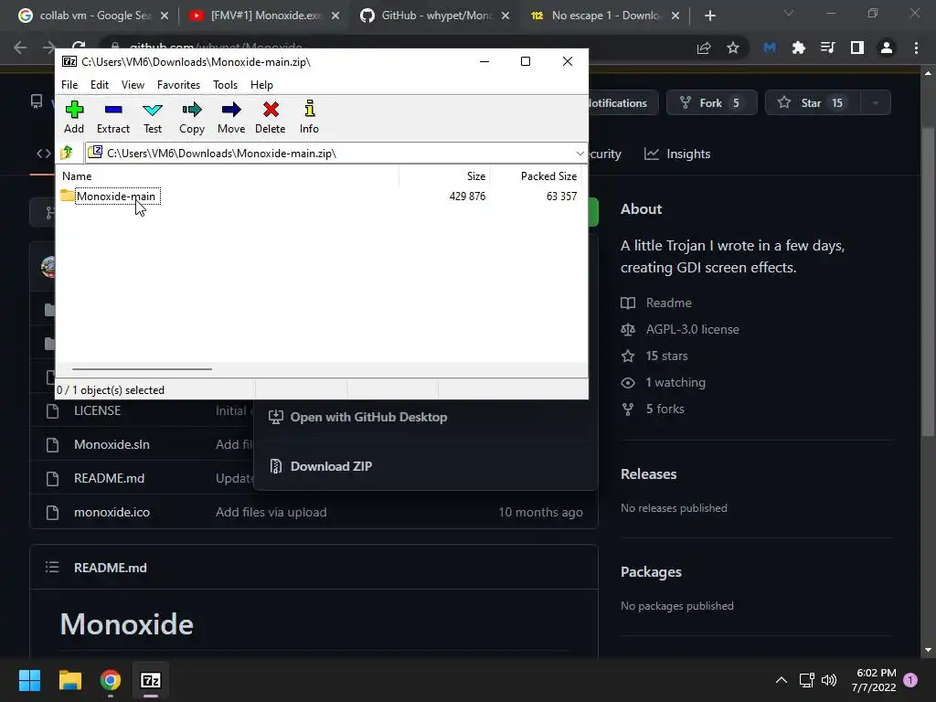Open the Tools menu in 7-Zip
Screen dimensions: 936x702
pos(225,85)
